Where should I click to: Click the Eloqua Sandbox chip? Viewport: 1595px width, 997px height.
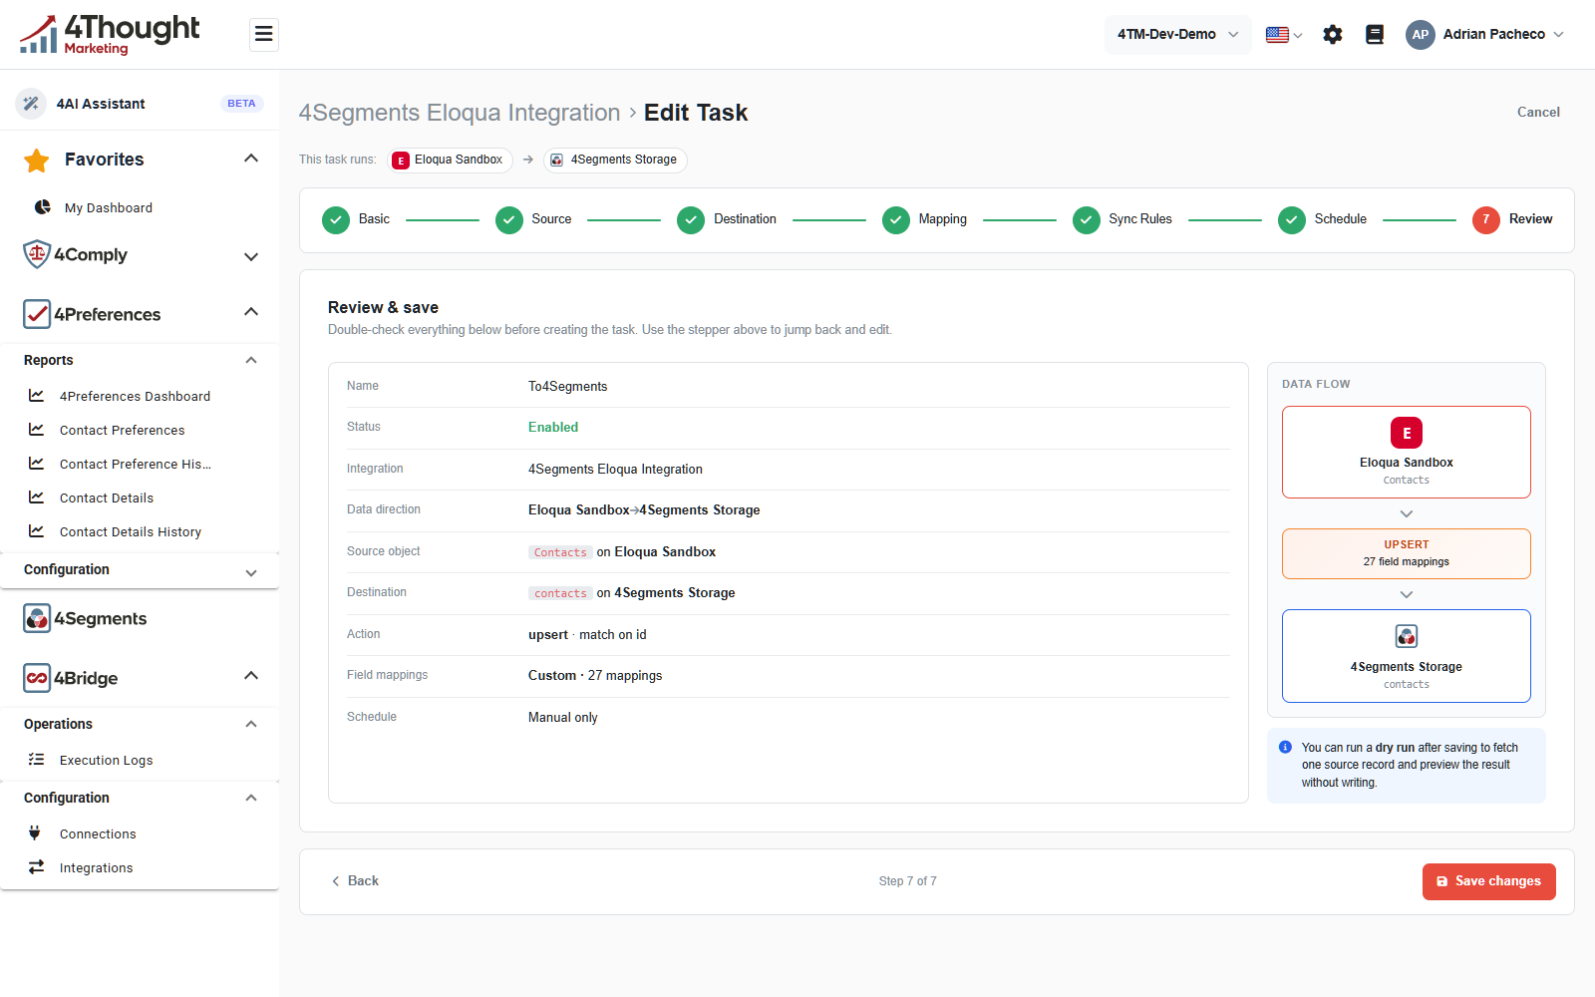[450, 160]
